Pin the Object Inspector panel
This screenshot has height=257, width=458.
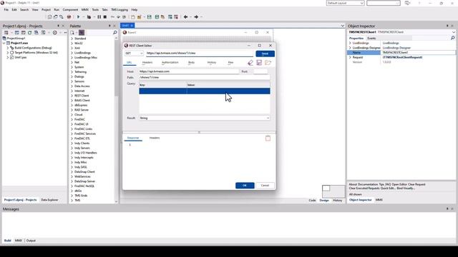pyautogui.click(x=447, y=26)
